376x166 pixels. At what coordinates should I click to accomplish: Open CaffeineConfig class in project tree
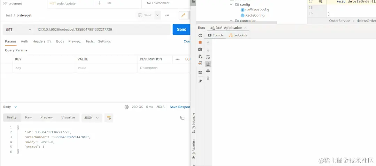coord(255,10)
